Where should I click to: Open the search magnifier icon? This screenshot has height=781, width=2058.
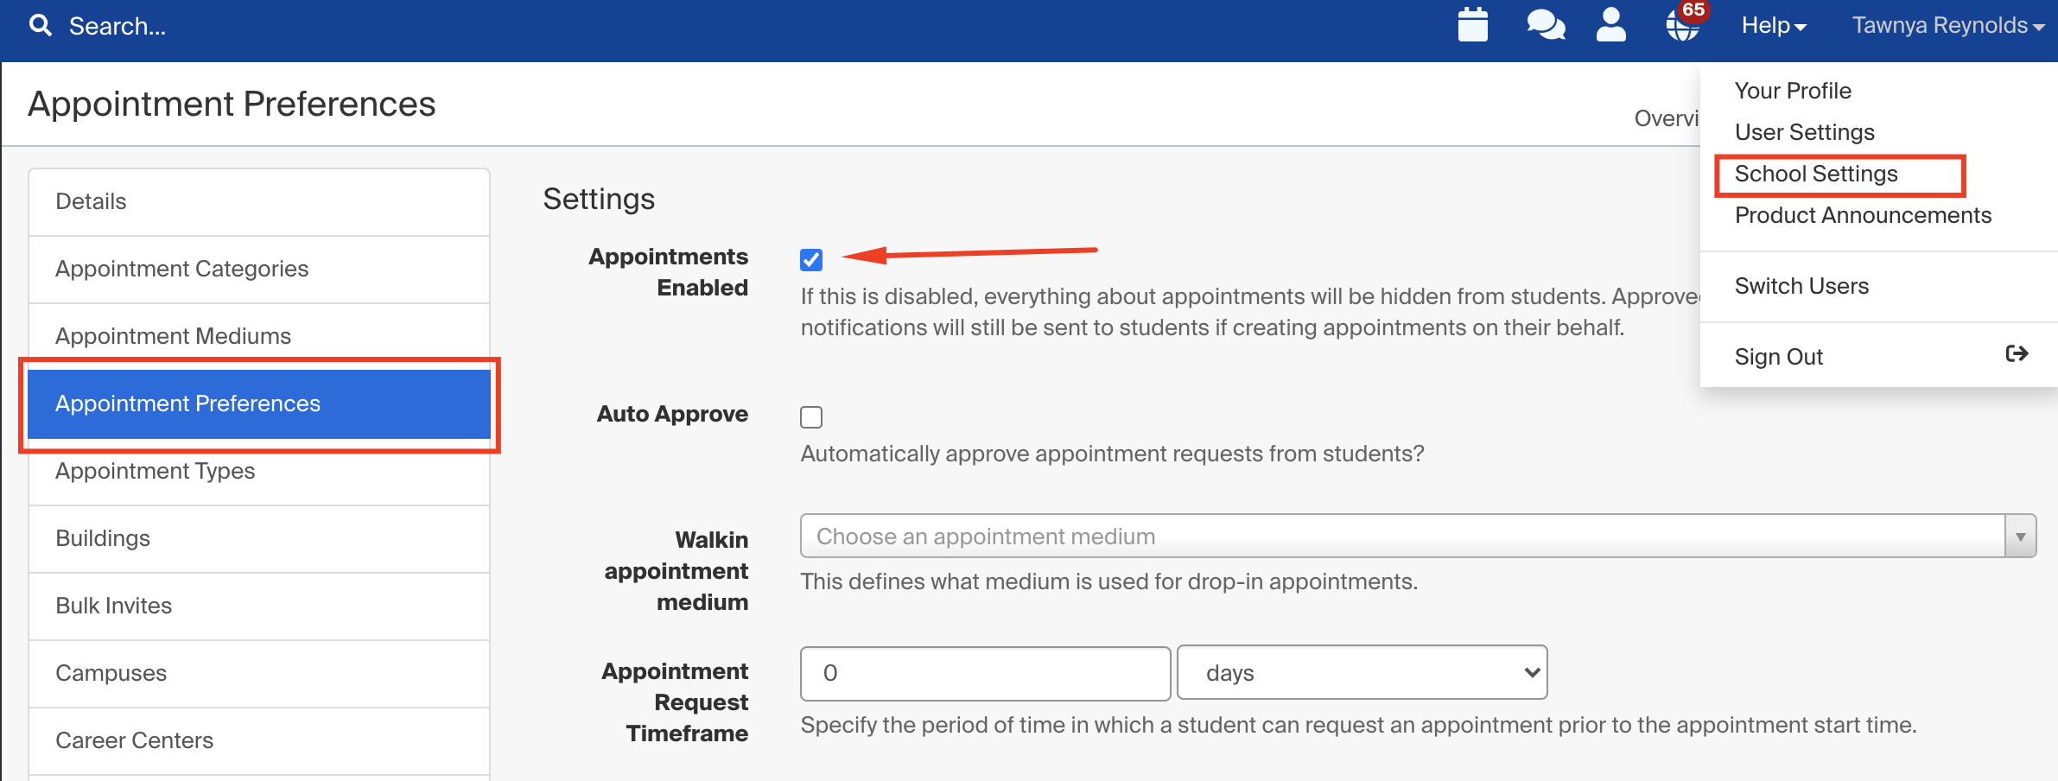(40, 25)
